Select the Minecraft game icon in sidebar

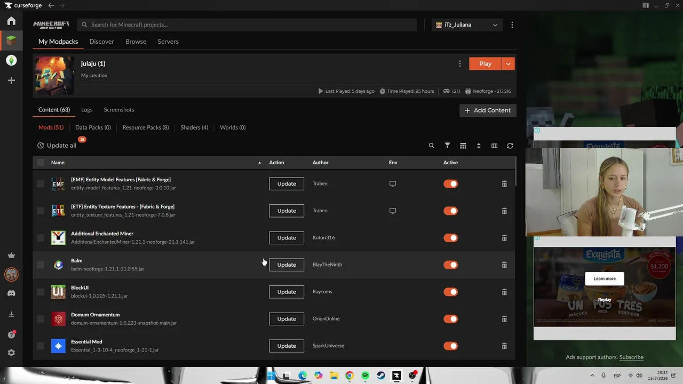11,41
